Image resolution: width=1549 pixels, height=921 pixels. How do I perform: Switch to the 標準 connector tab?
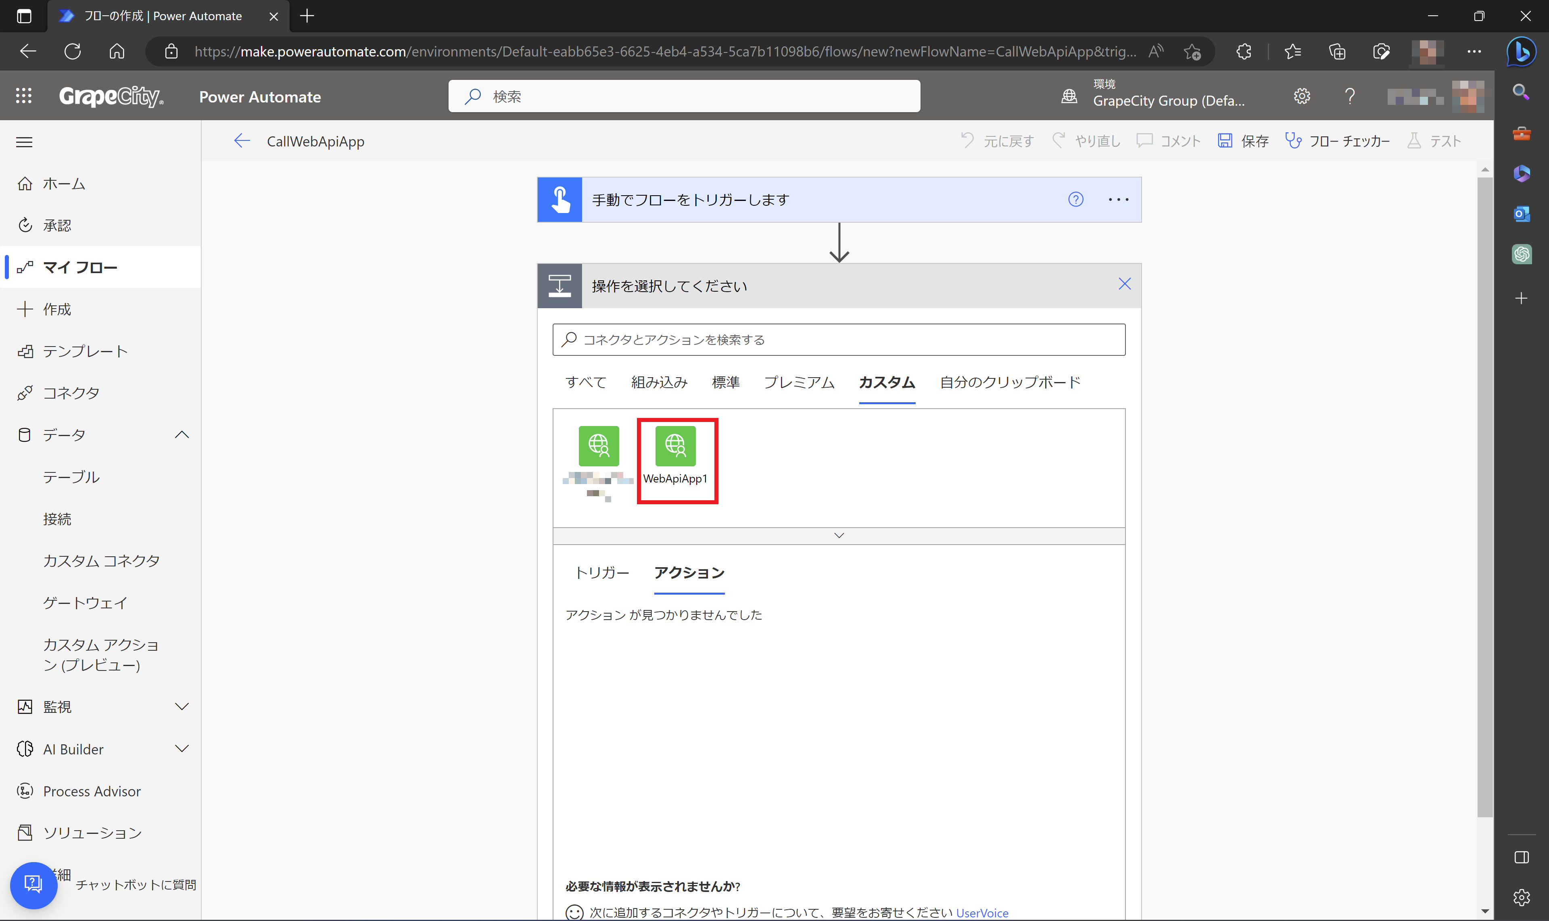pos(725,382)
